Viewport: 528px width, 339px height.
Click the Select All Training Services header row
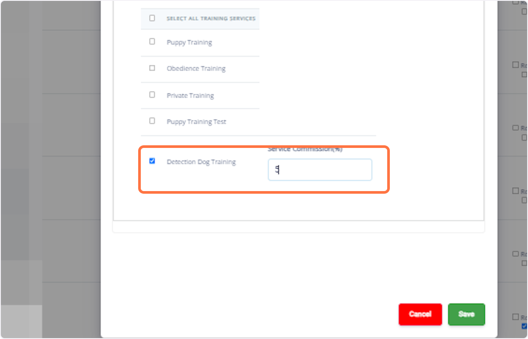click(x=200, y=18)
